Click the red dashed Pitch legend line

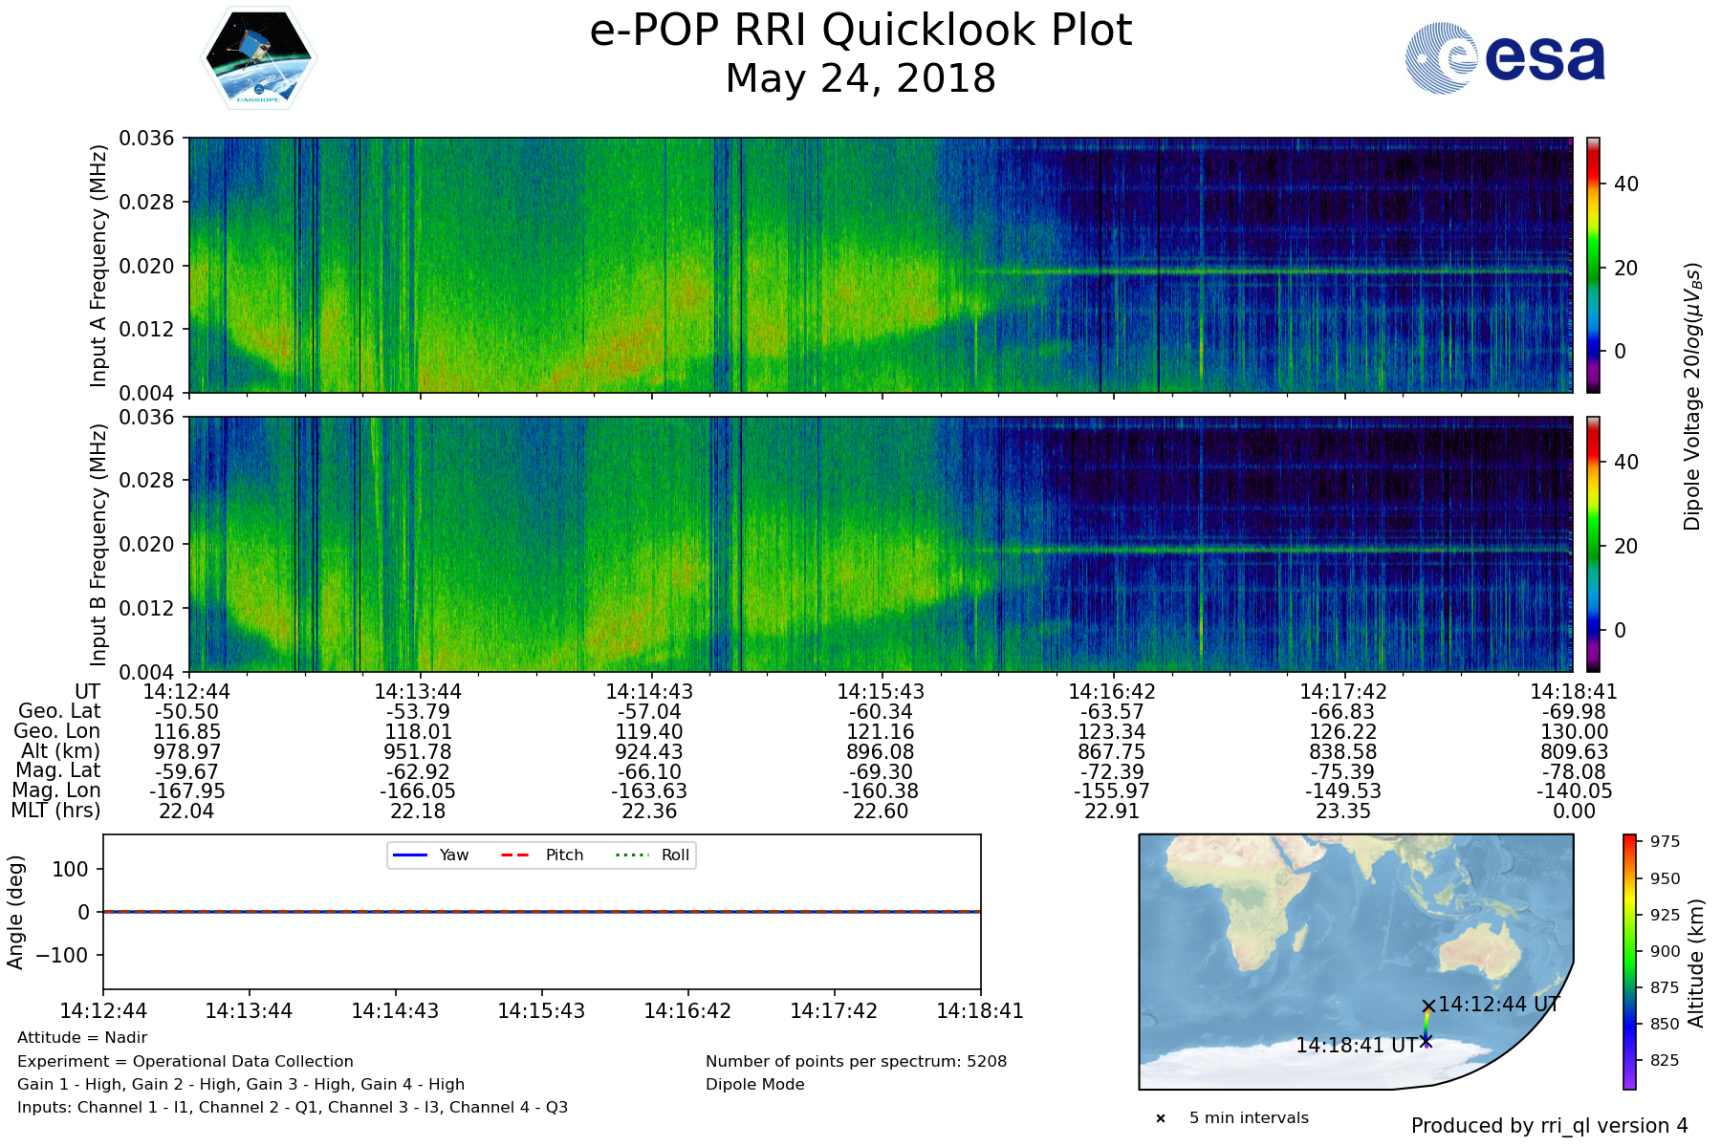pos(515,855)
